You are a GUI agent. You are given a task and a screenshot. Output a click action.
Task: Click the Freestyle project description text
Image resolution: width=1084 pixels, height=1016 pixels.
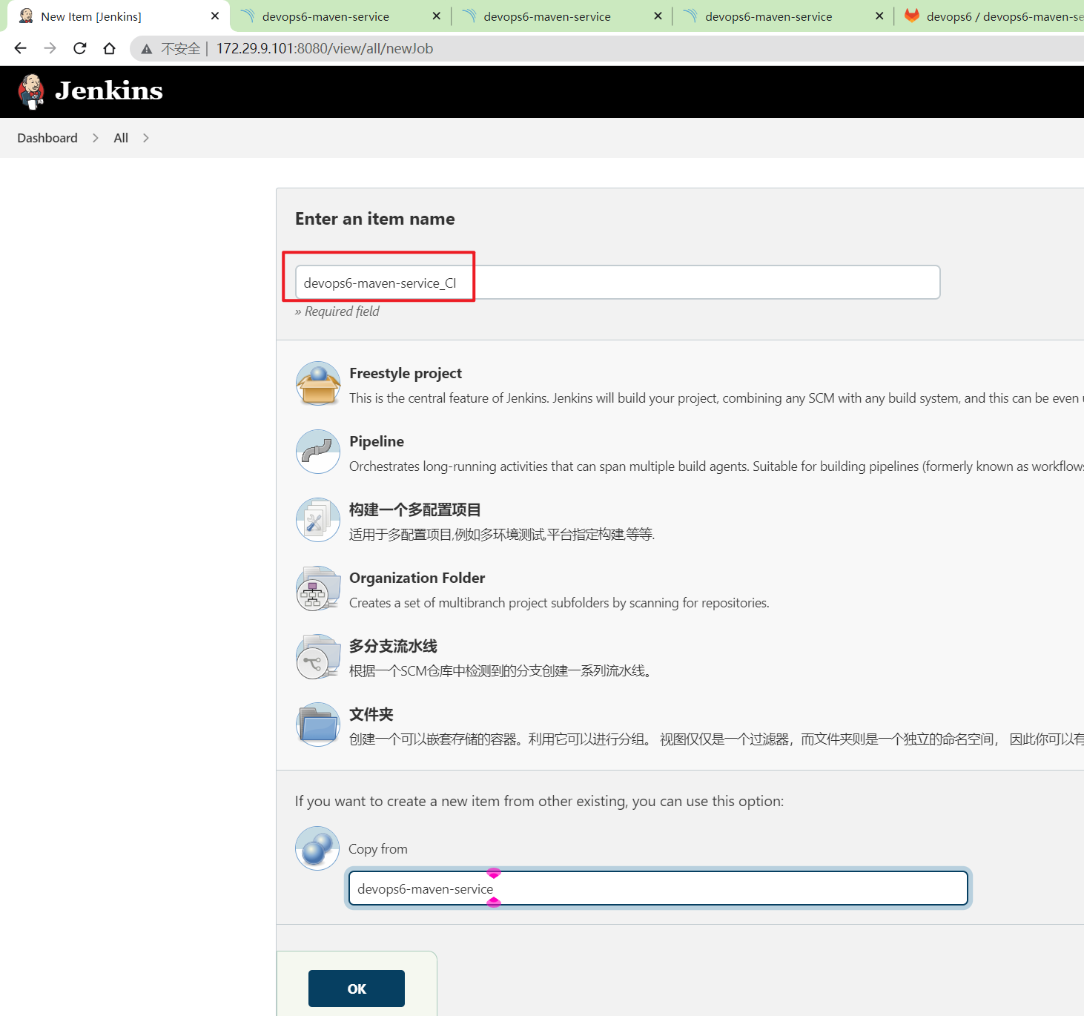[x=716, y=398]
